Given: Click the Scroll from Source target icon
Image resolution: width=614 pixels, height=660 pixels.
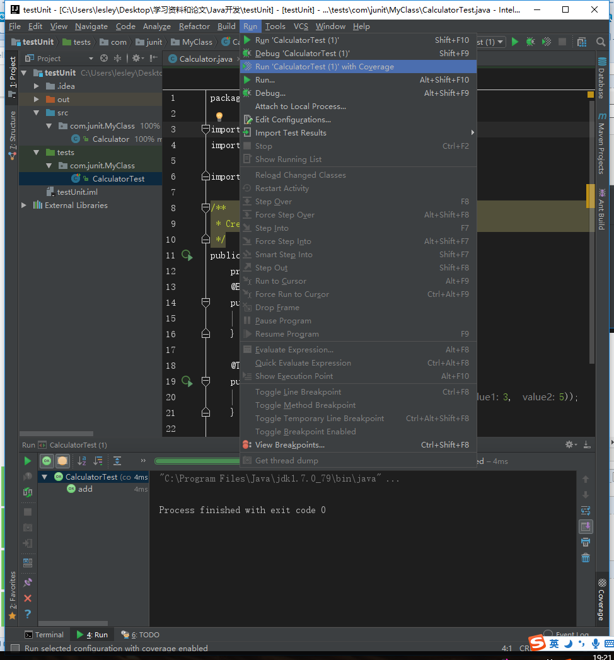Looking at the screenshot, I should (104, 58).
